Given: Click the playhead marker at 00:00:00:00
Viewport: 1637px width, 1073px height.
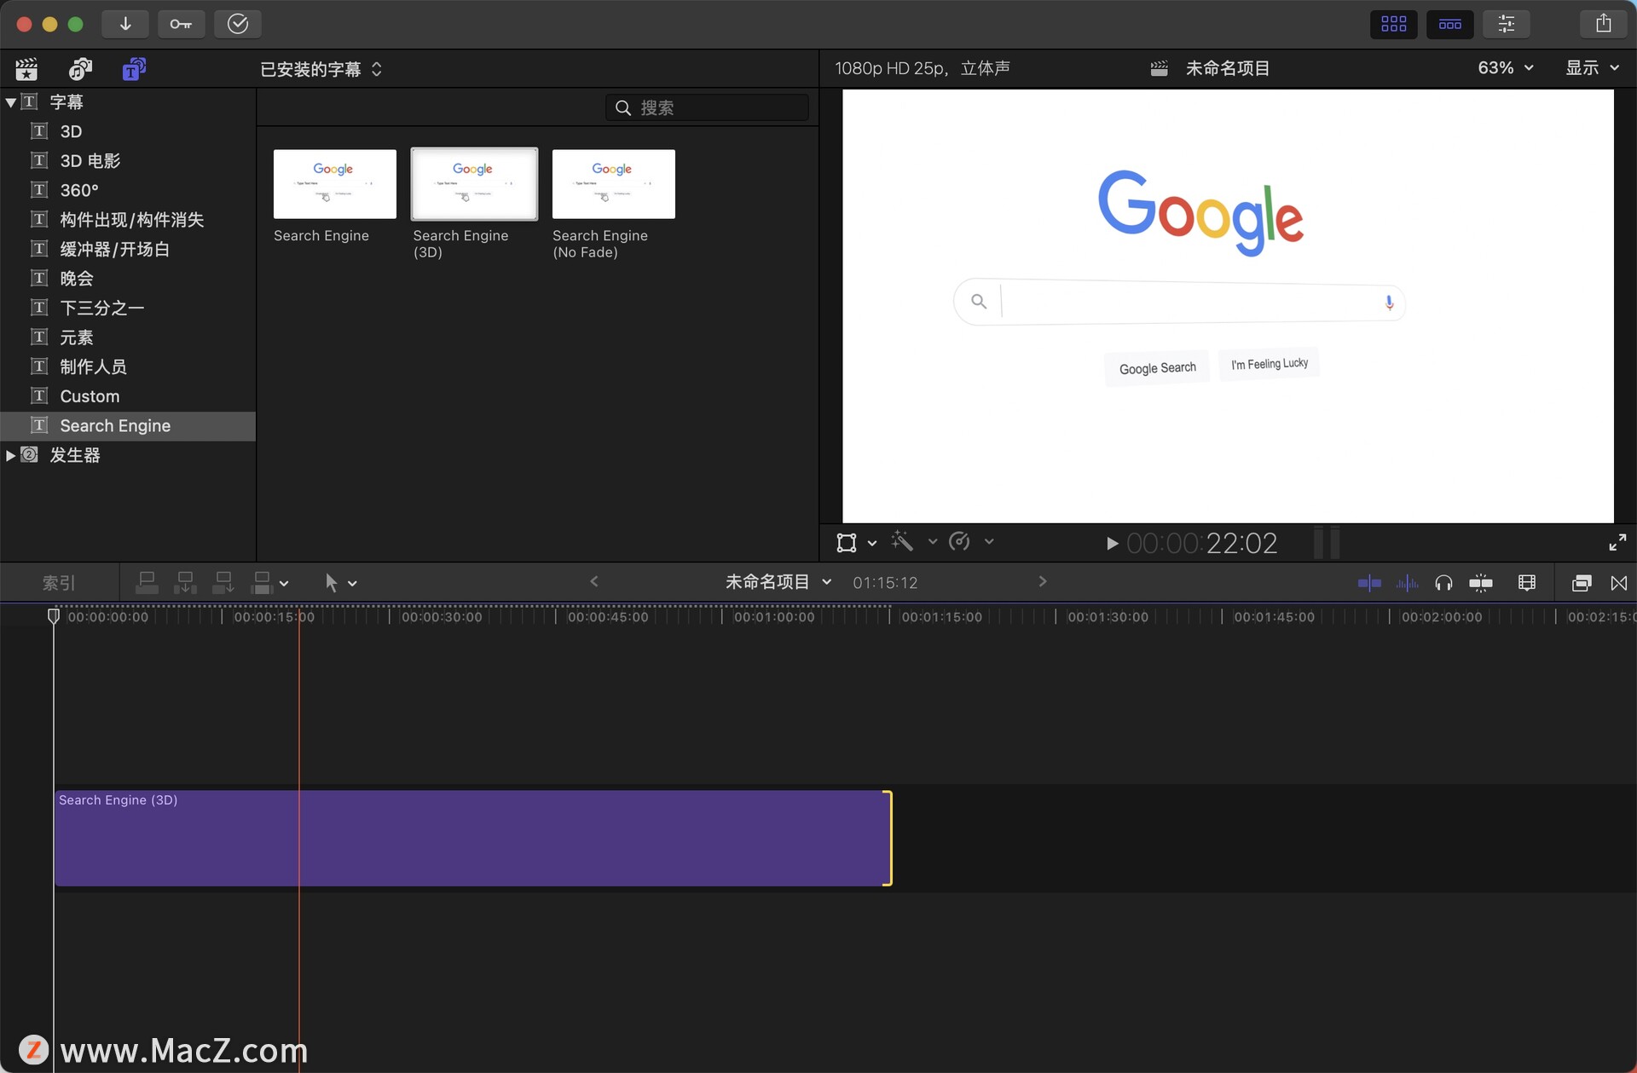Looking at the screenshot, I should pos(54,615).
